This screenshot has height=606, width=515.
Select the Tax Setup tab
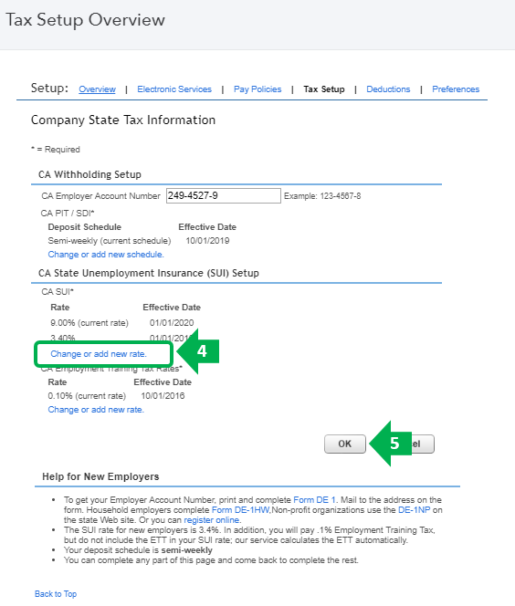point(324,89)
